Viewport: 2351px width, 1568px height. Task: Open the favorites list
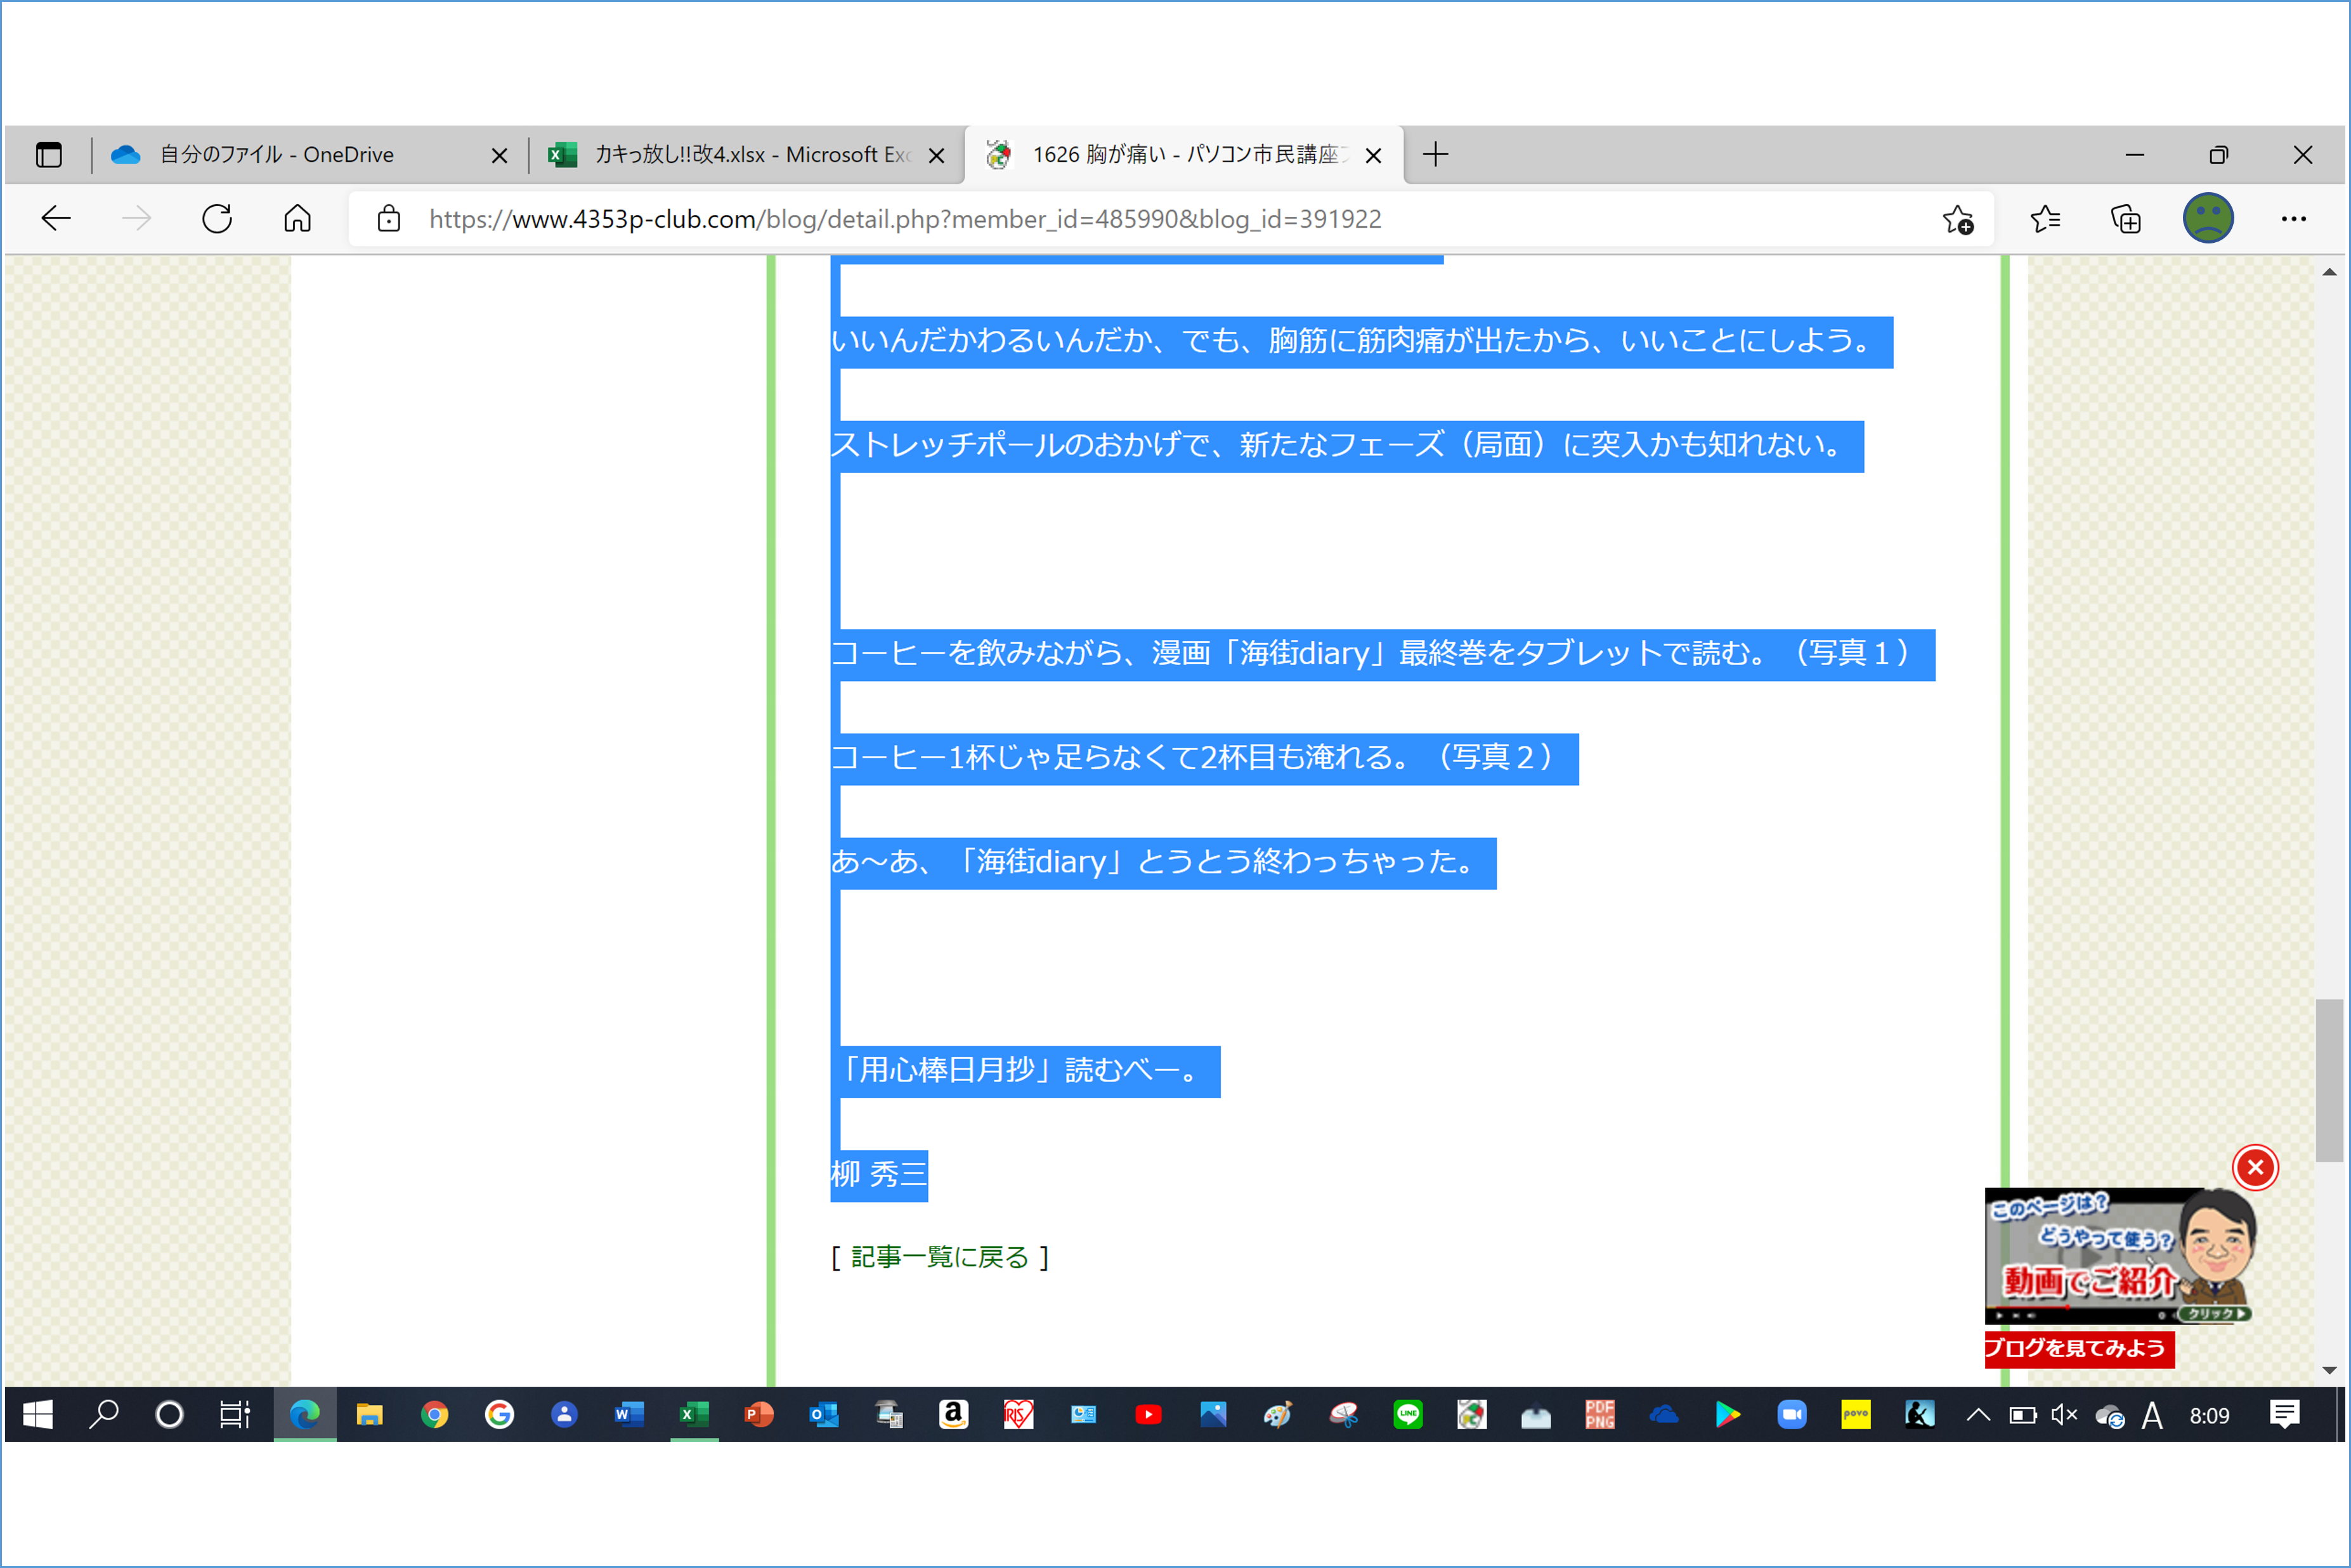(x=2045, y=219)
